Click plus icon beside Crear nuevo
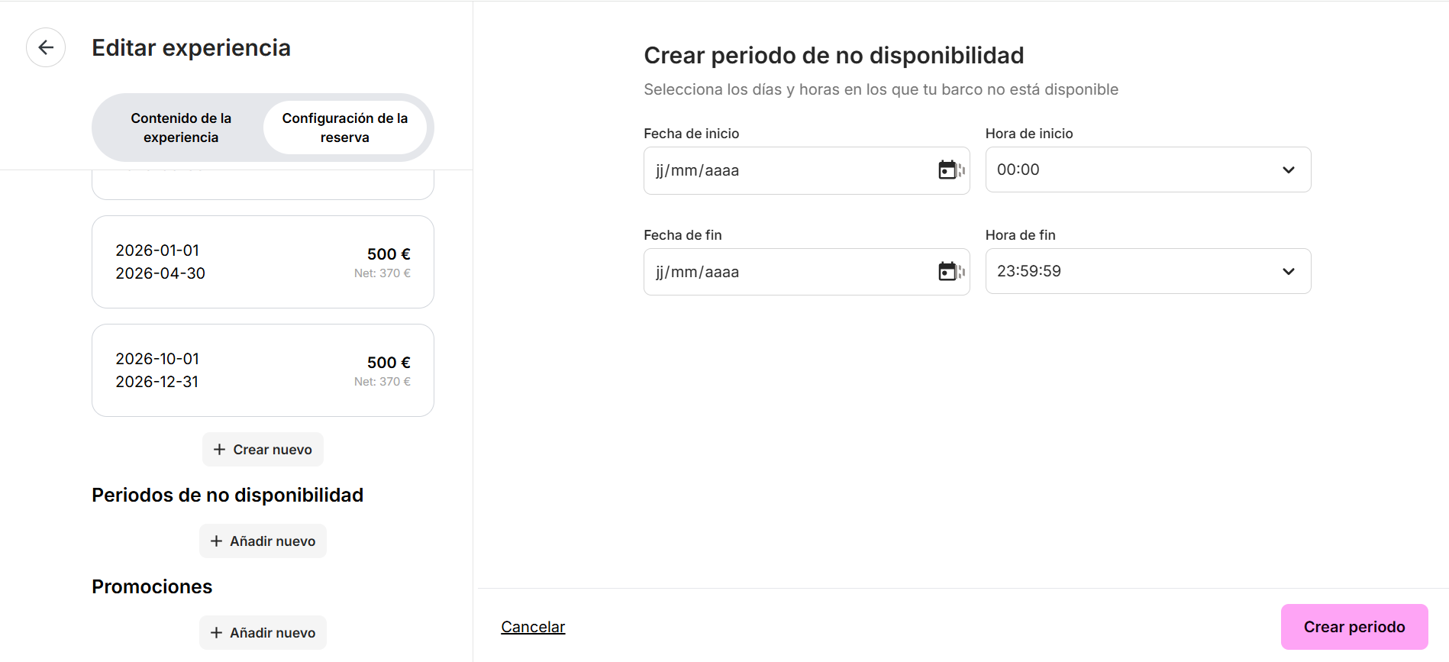Image resolution: width=1449 pixels, height=662 pixels. [x=219, y=450]
